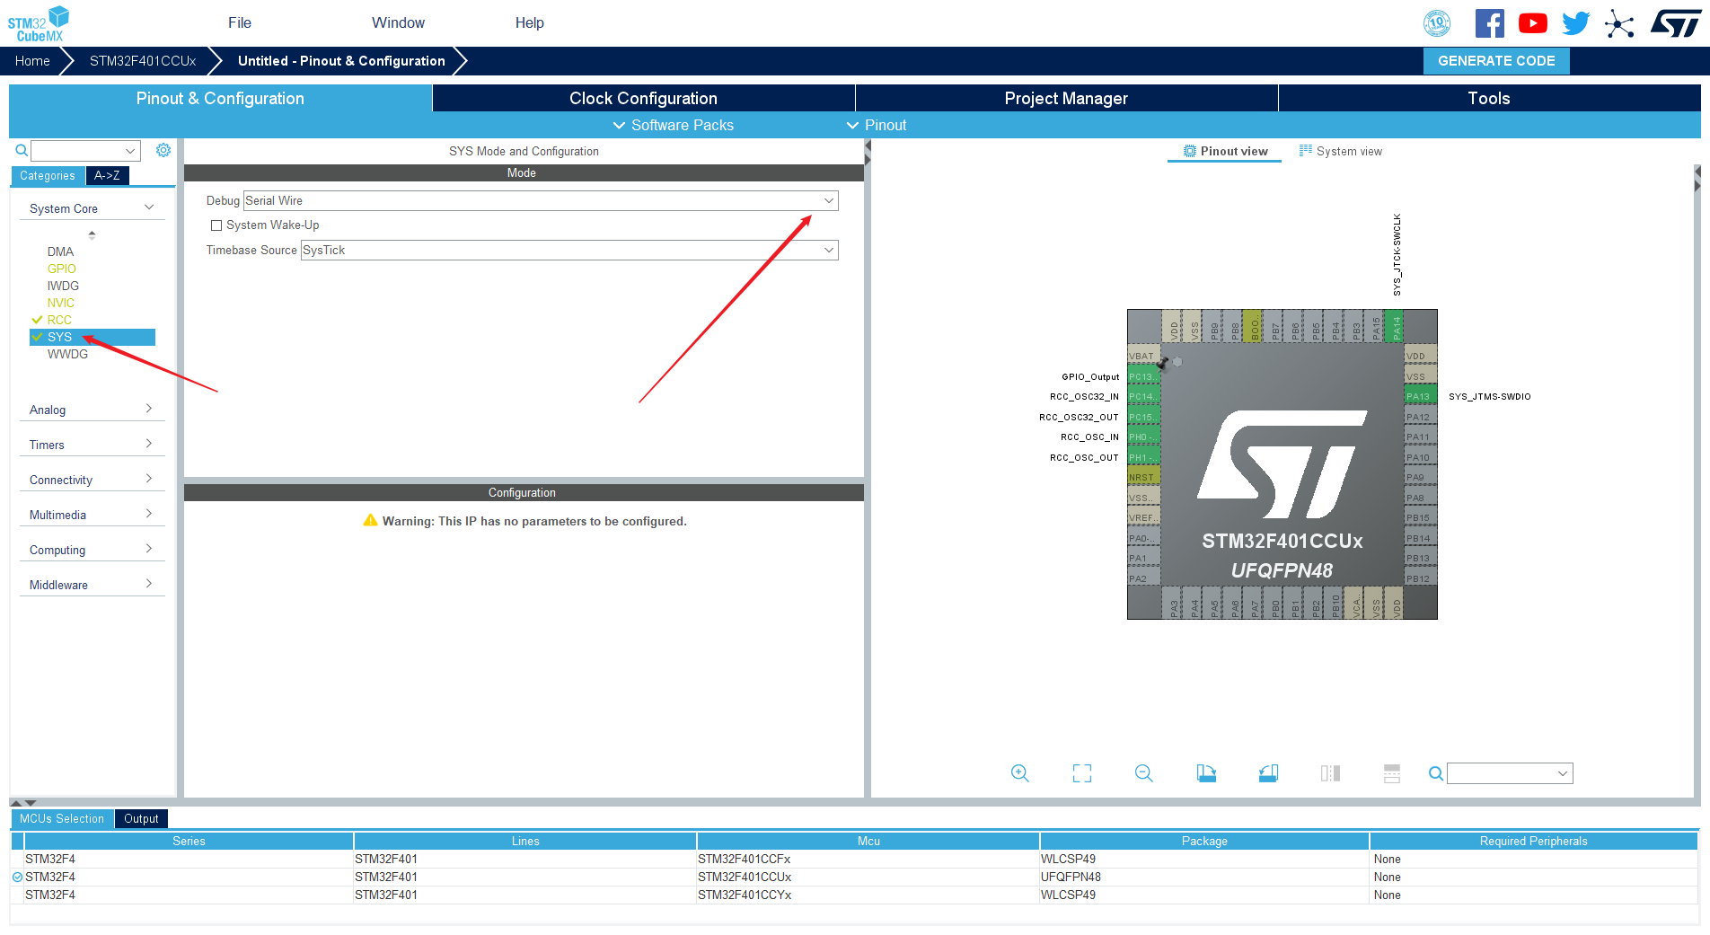Click the PA14 pin on the chip
The width and height of the screenshot is (1710, 935).
[1394, 327]
